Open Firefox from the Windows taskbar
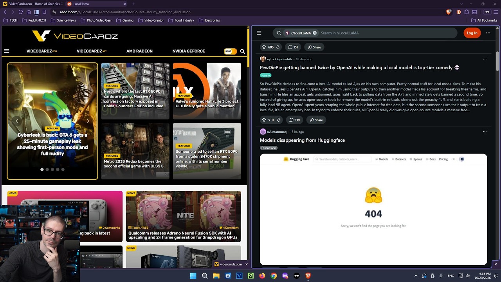Screen dimensions: 501x282 click(262, 276)
